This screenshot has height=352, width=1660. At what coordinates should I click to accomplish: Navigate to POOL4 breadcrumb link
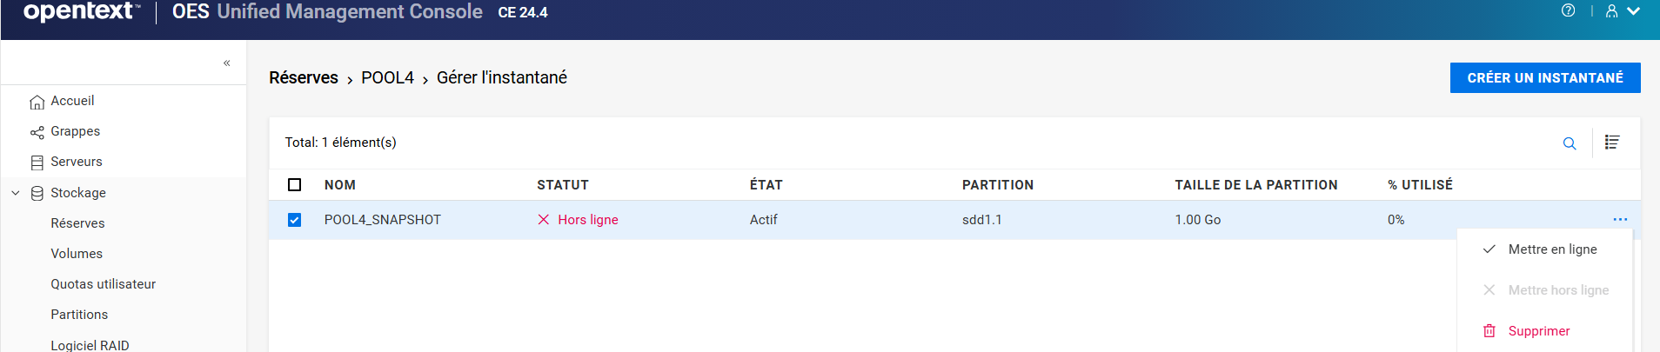387,78
